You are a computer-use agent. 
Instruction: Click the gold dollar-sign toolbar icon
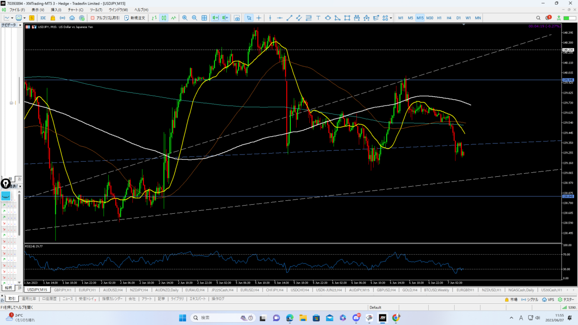tap(32, 18)
